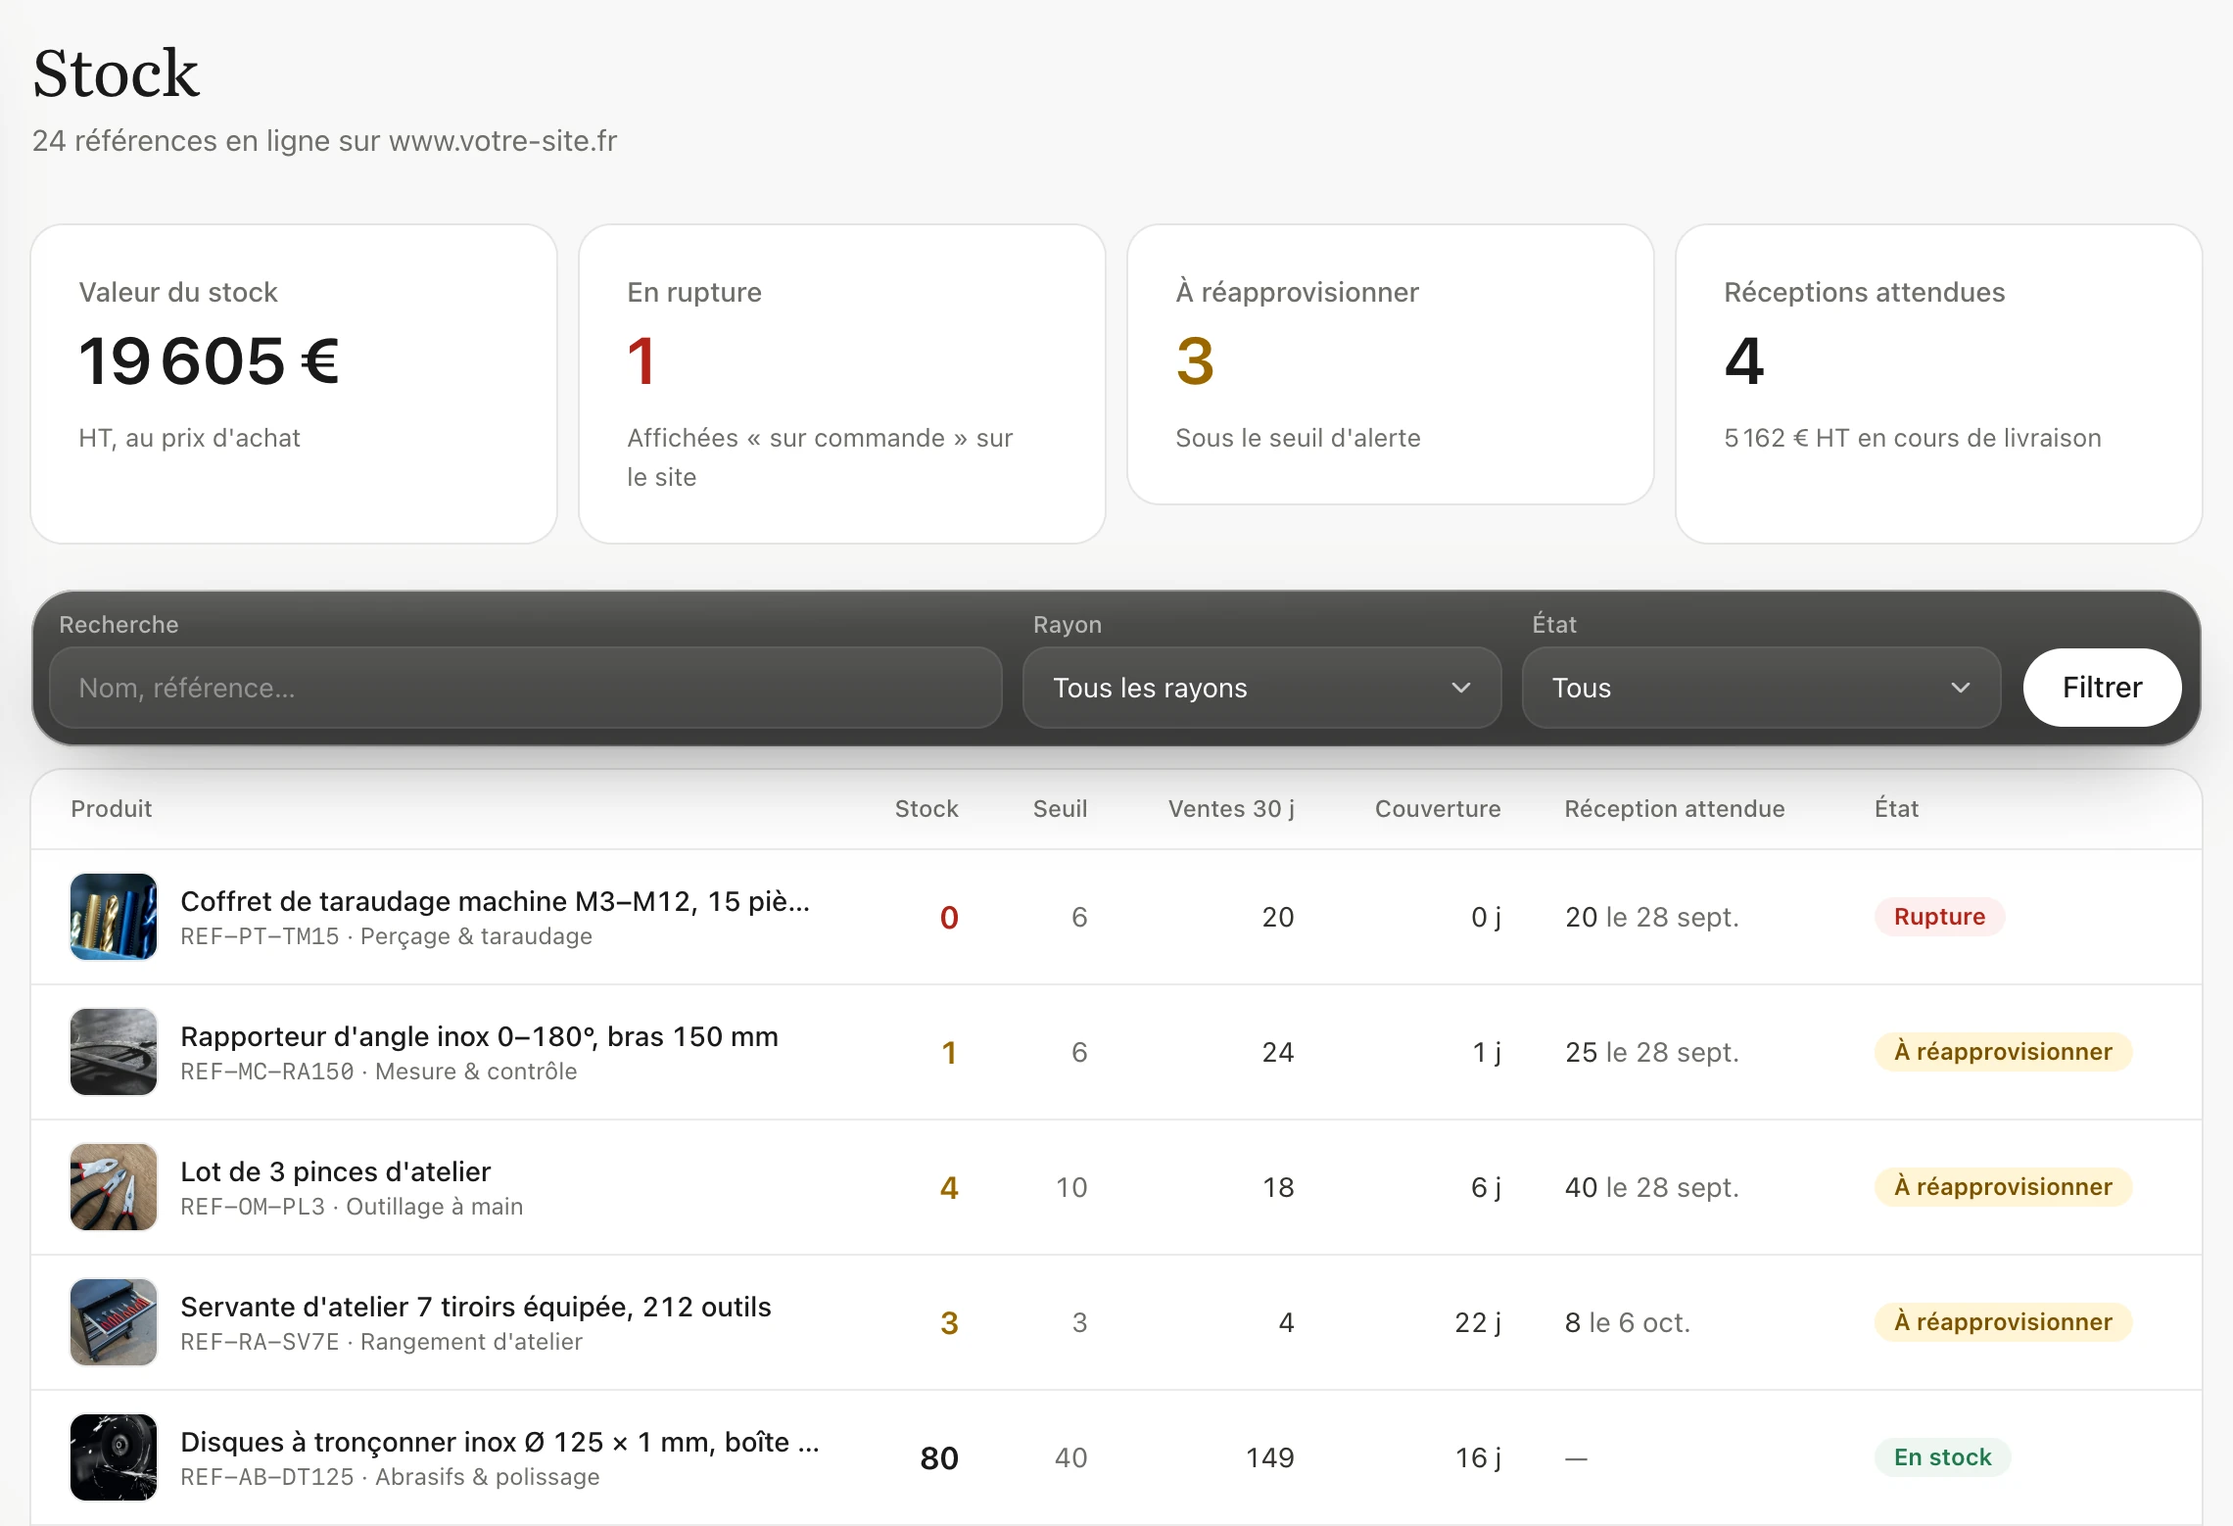Click the Ventes 30 j column header
The image size is (2233, 1526).
[x=1231, y=809]
